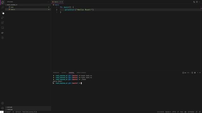Click the master branch in status bar

coord(8,112)
